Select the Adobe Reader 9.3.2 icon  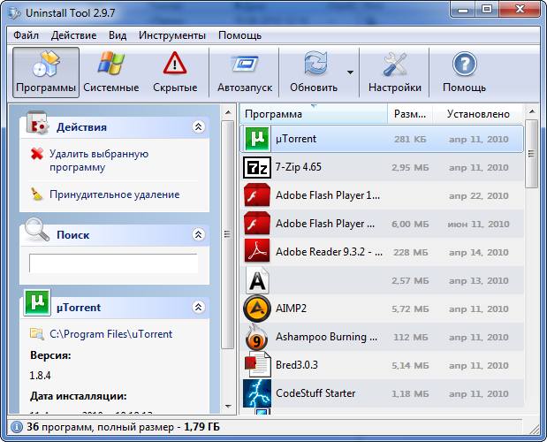tap(257, 251)
